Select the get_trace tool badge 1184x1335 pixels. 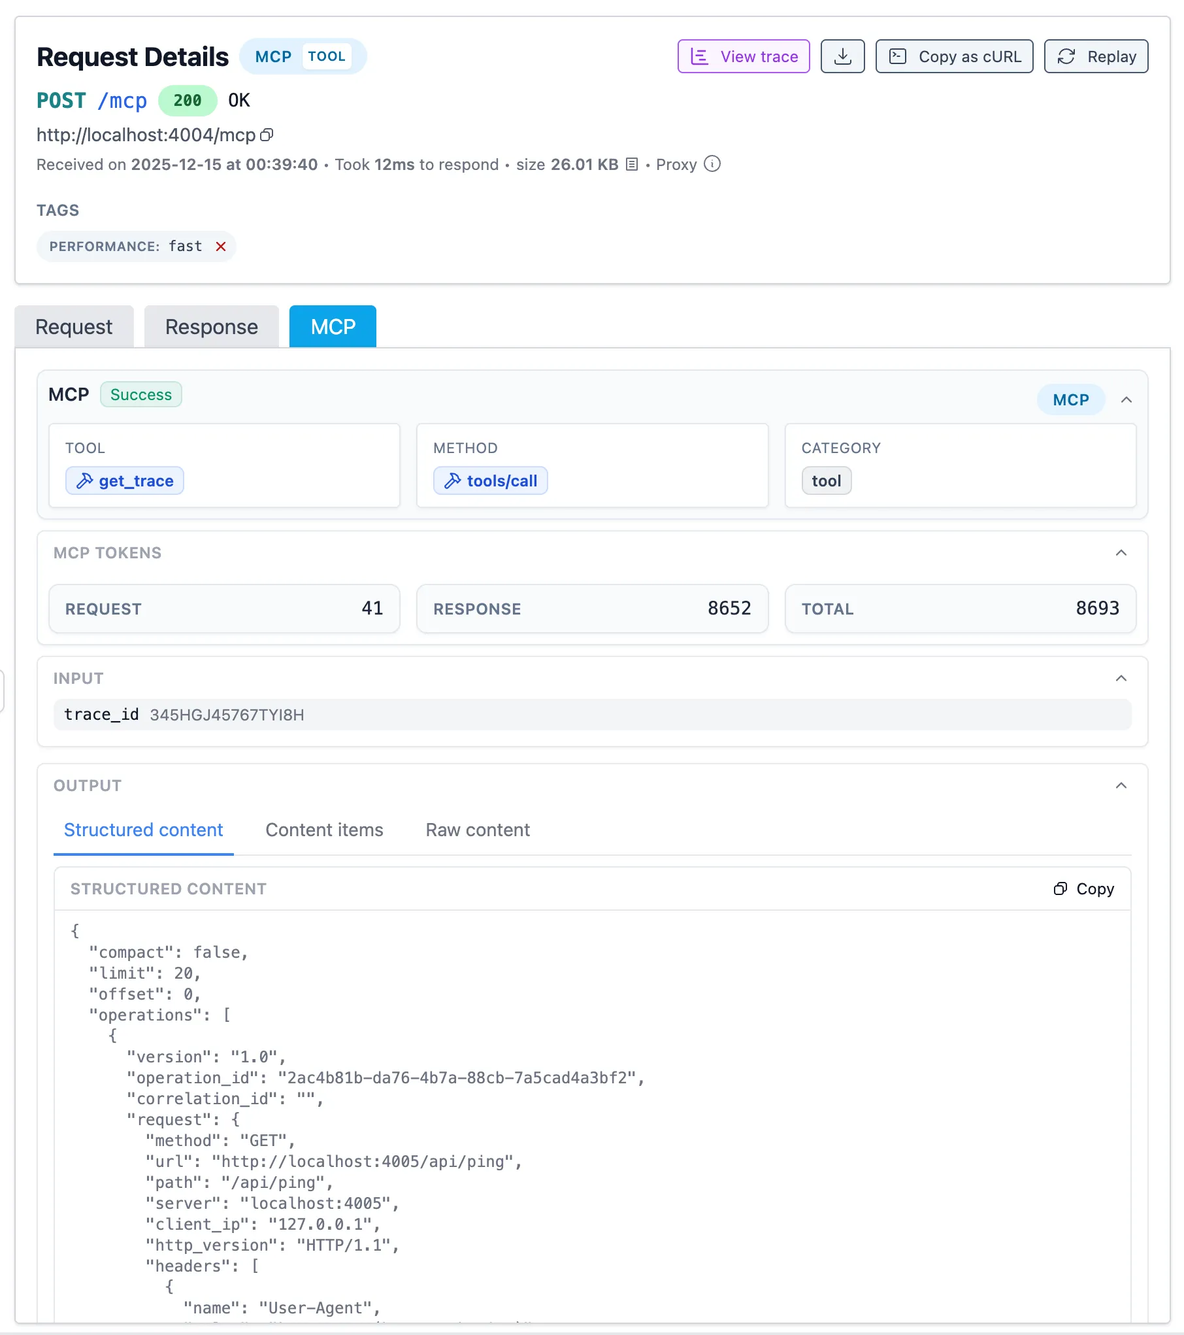(124, 481)
